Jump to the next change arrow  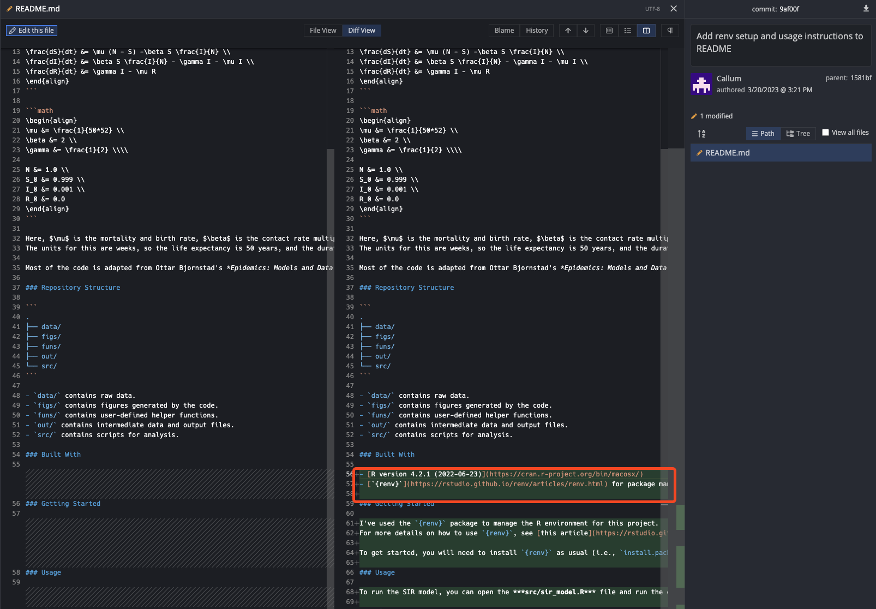[x=585, y=31]
